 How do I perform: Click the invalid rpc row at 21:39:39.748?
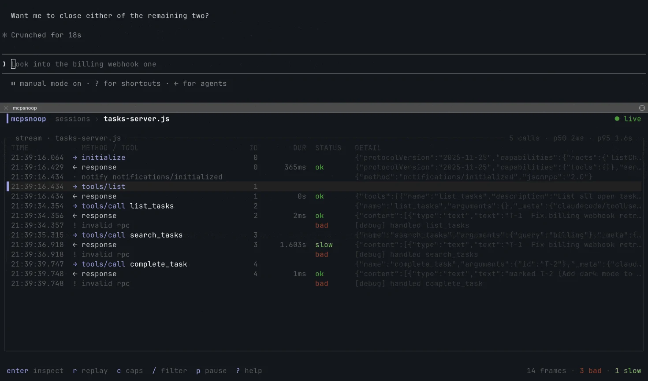tap(324, 283)
